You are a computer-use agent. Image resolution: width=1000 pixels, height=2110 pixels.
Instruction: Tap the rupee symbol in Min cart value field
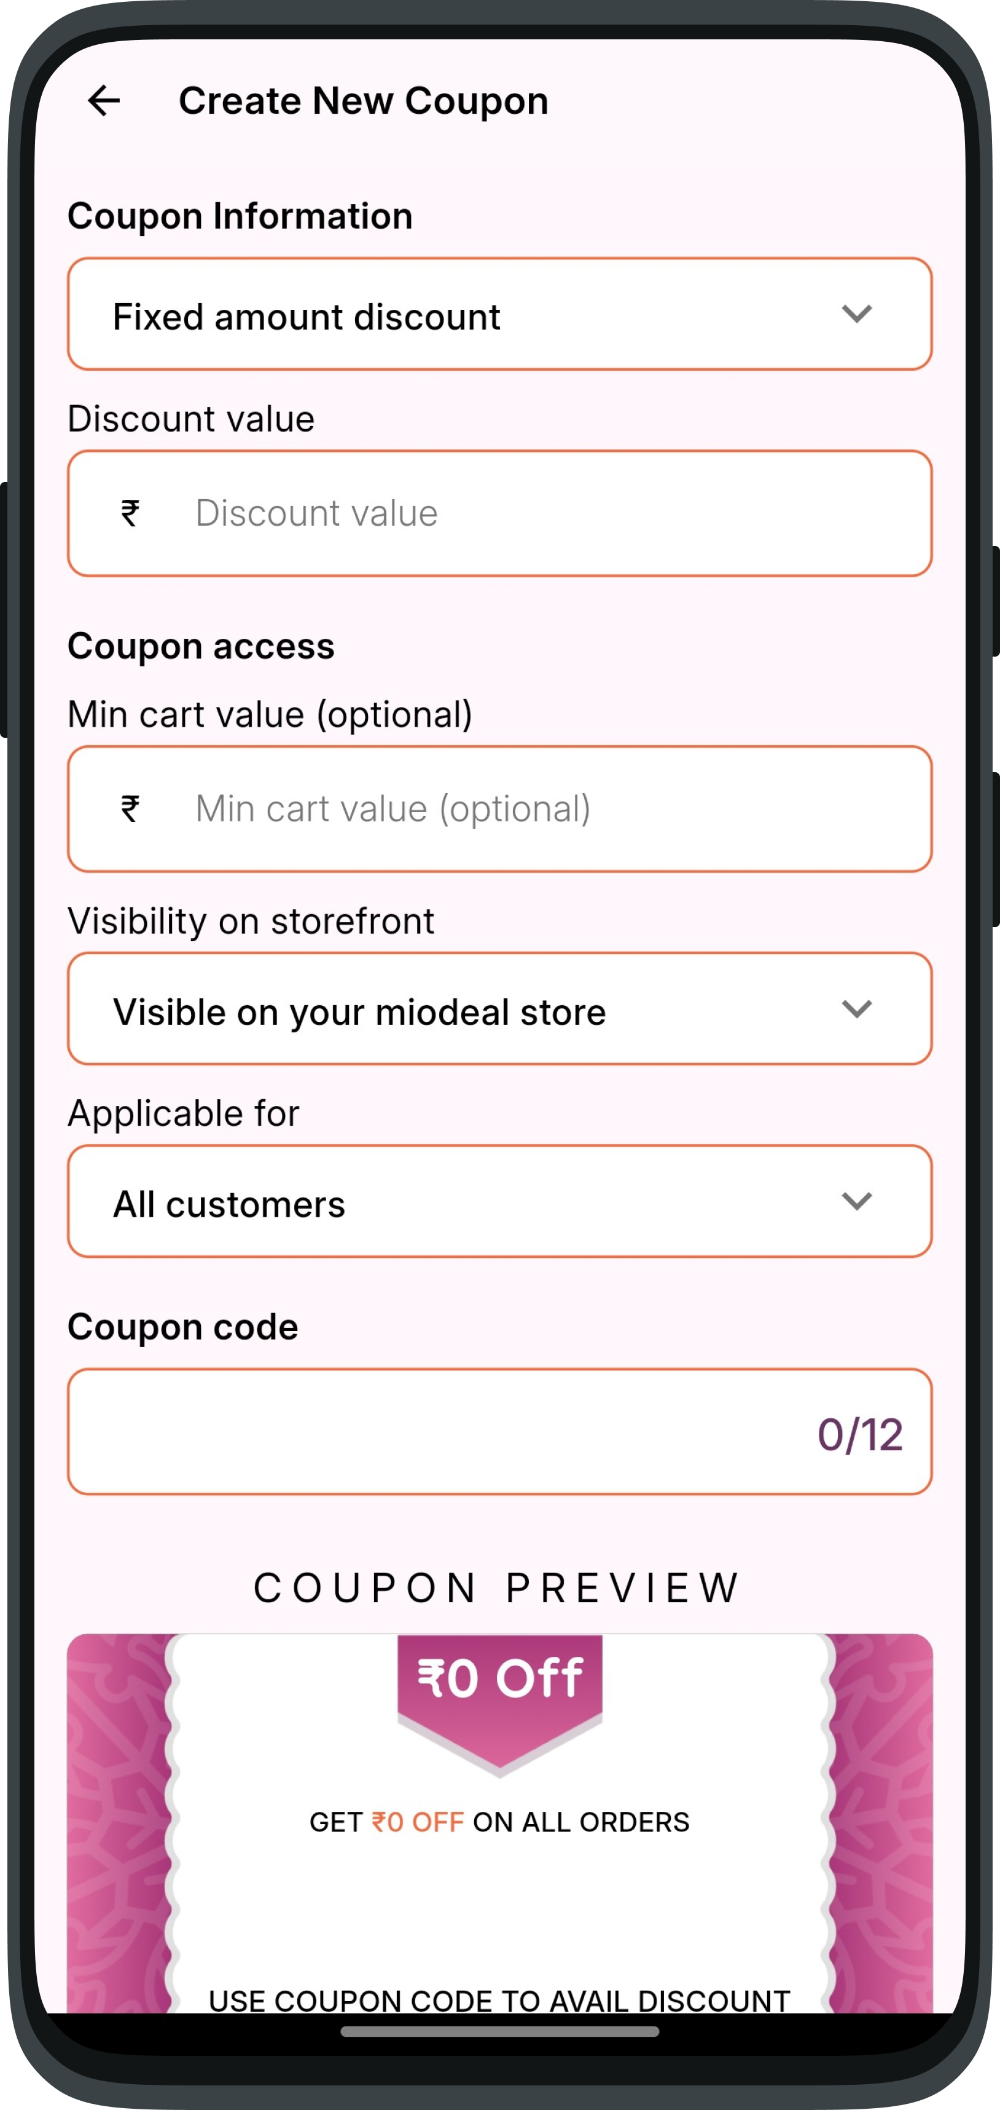tap(130, 809)
